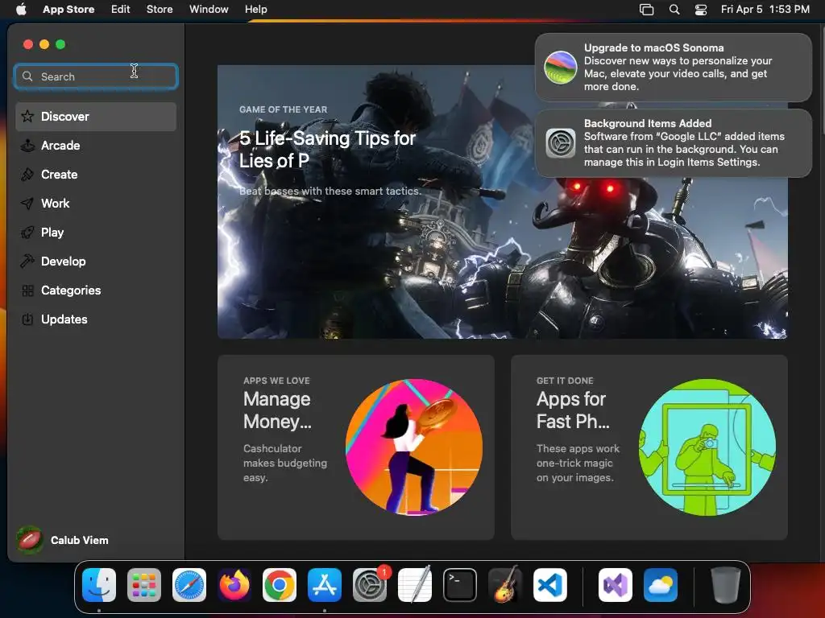Open TextEdit from the dock
This screenshot has width=825, height=618.
click(415, 585)
